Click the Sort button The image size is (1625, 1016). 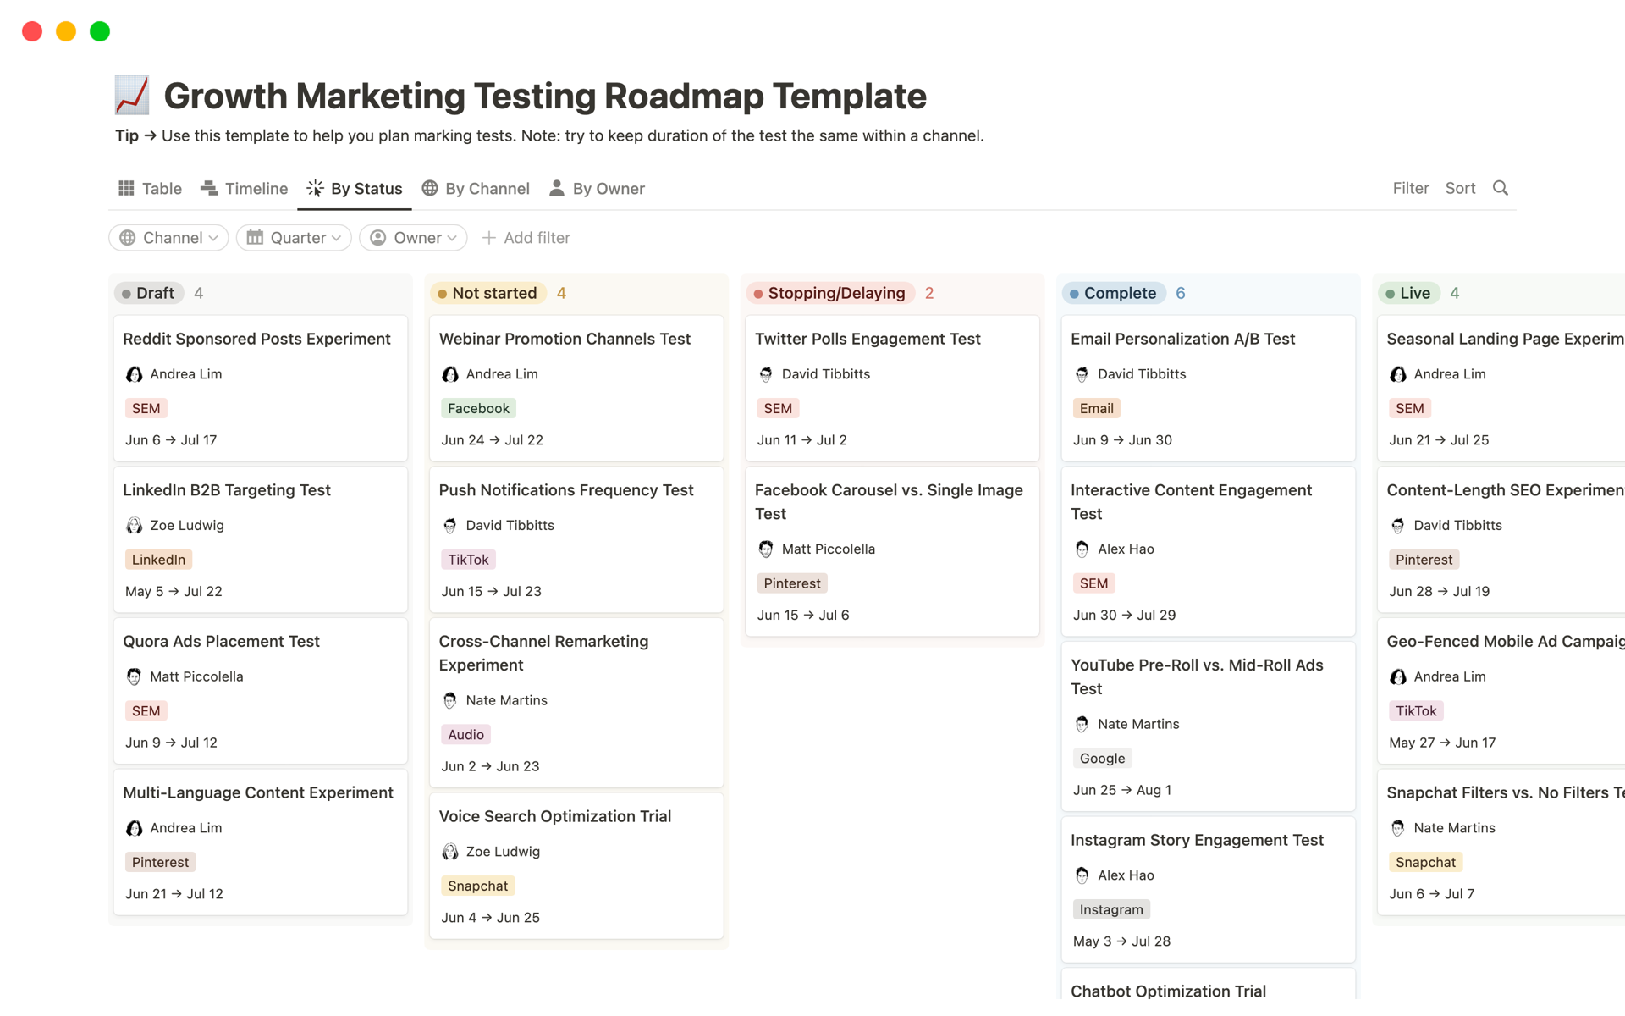coord(1460,188)
